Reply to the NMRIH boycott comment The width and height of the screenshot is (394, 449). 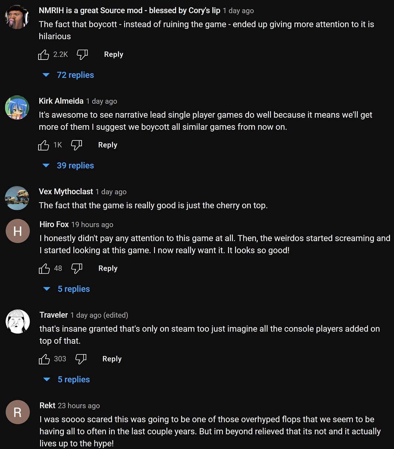pos(113,55)
